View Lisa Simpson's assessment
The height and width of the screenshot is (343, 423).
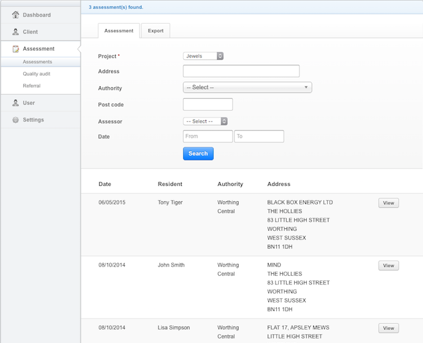pyautogui.click(x=389, y=328)
